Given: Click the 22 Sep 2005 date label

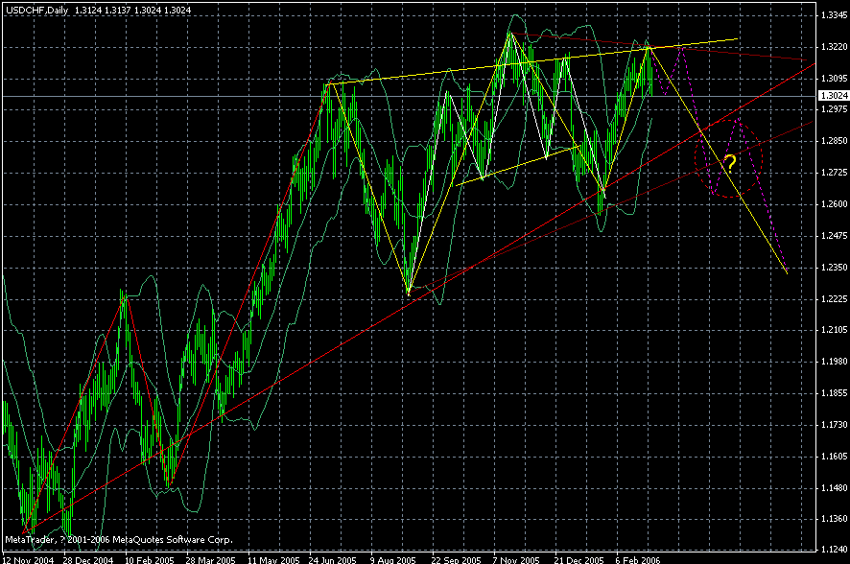Looking at the screenshot, I should [456, 559].
